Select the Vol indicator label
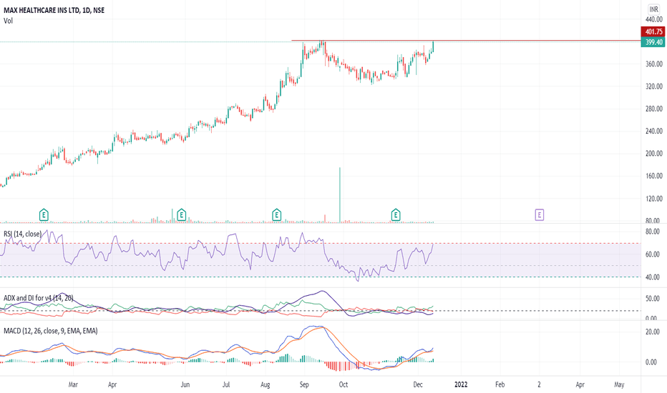This screenshot has height=393, width=667. 8,21
